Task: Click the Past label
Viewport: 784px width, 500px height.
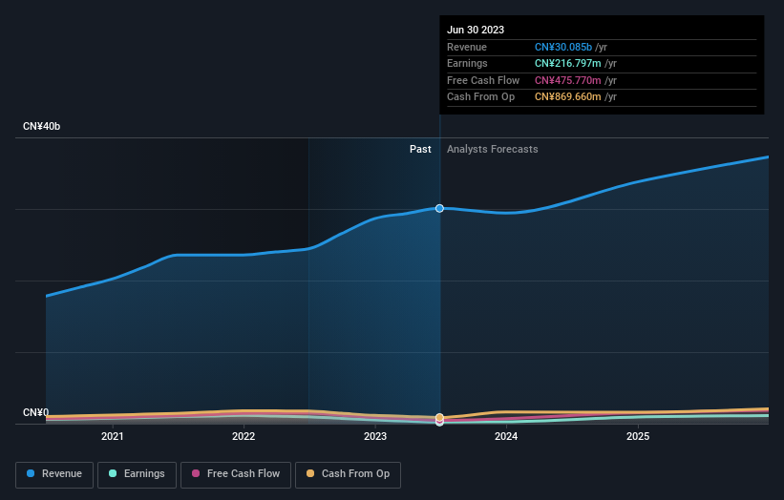Action: [x=420, y=150]
